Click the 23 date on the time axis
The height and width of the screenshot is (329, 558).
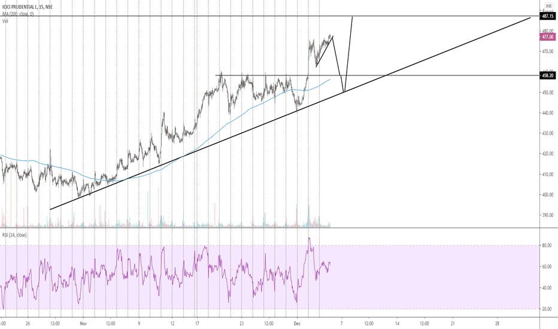coord(242,324)
